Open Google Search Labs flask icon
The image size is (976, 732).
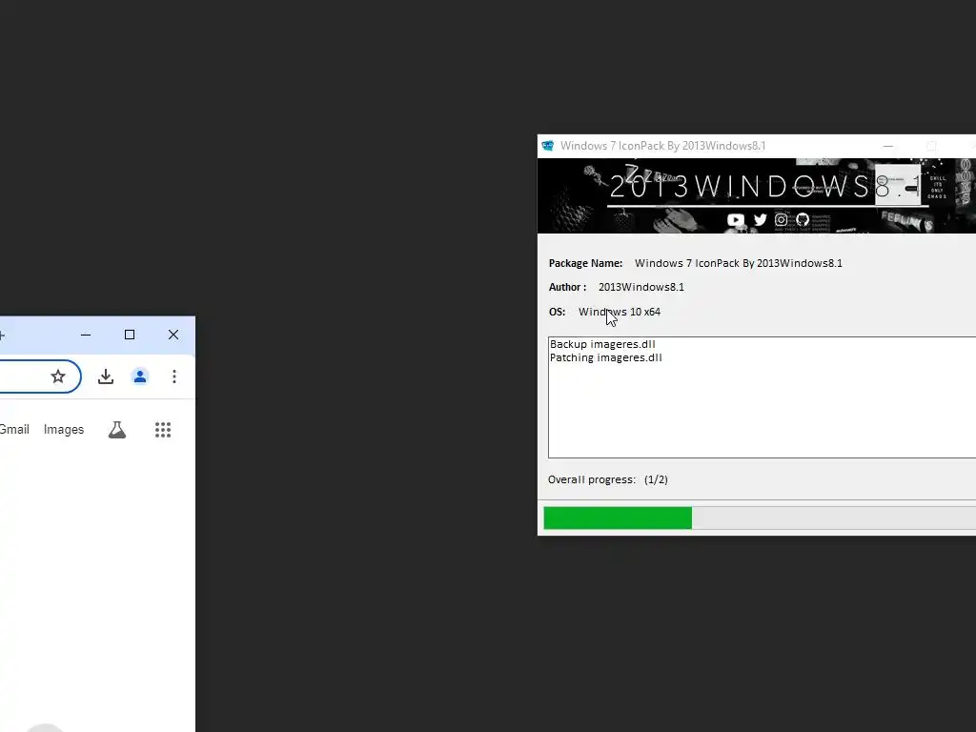click(117, 430)
